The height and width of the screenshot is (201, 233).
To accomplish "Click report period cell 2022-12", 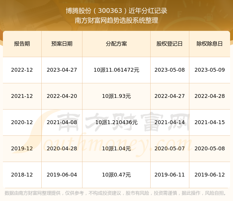I will point(22,70).
